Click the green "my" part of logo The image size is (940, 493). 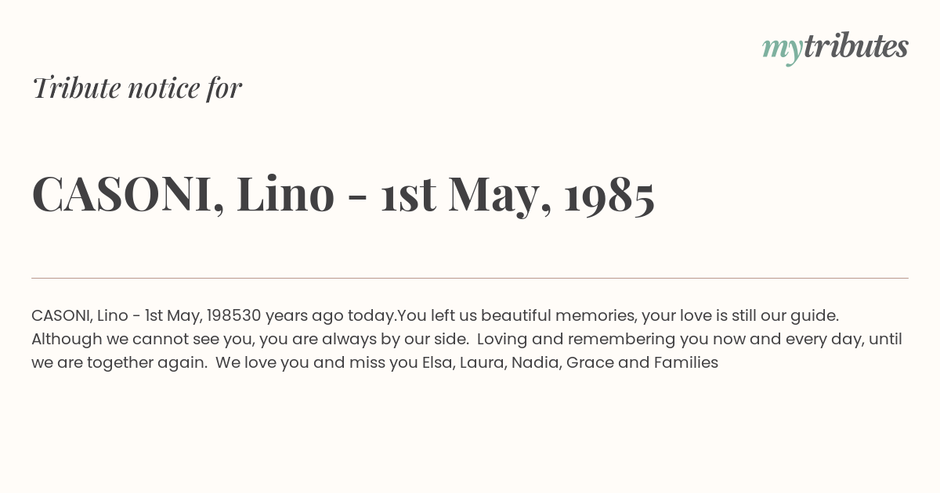(782, 50)
